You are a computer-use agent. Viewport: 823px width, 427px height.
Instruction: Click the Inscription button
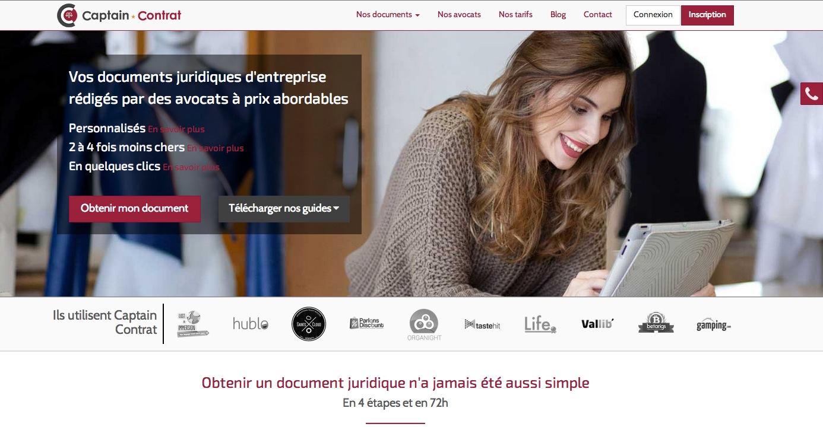[x=707, y=15]
